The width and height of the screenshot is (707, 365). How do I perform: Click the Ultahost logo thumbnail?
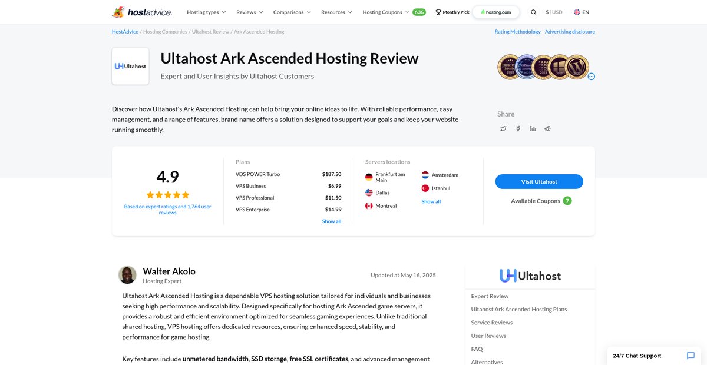[130, 67]
